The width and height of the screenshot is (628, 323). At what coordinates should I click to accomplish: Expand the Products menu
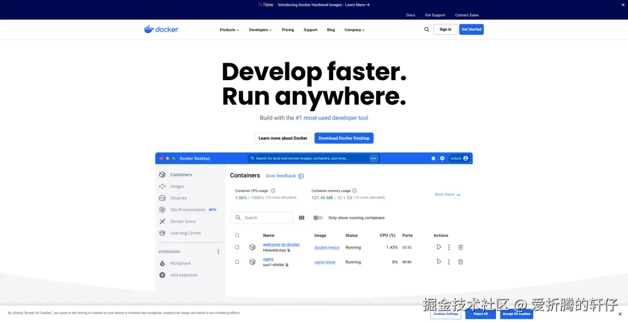pyautogui.click(x=230, y=30)
